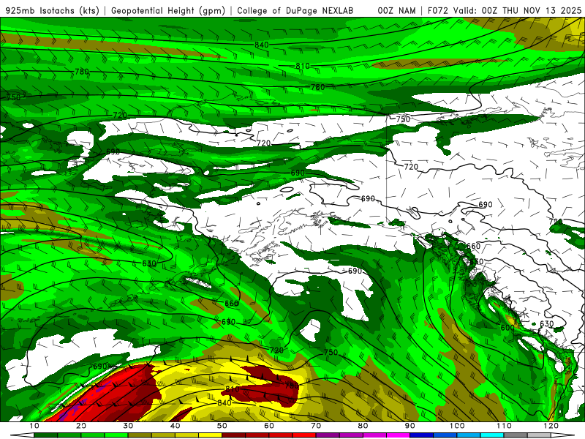Image resolution: width=585 pixels, height=439 pixels.
Task: Click the "925mb Isotachs (kts)" title text
Action: pos(53,11)
